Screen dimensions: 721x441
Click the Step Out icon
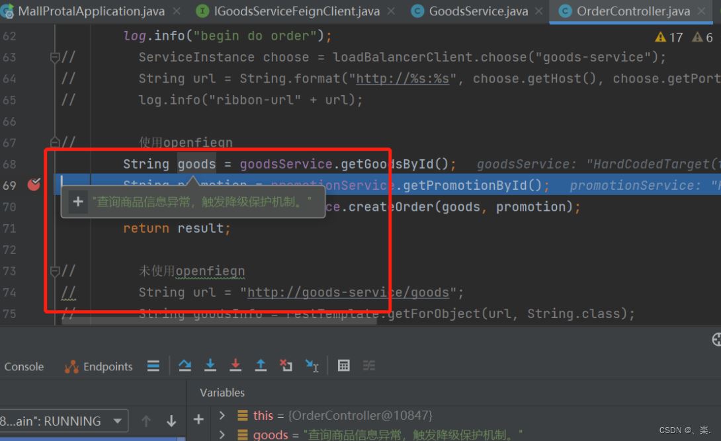[261, 366]
